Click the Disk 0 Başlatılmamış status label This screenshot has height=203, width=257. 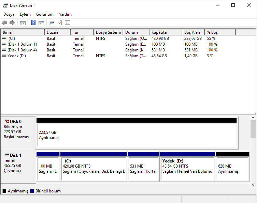point(16,137)
